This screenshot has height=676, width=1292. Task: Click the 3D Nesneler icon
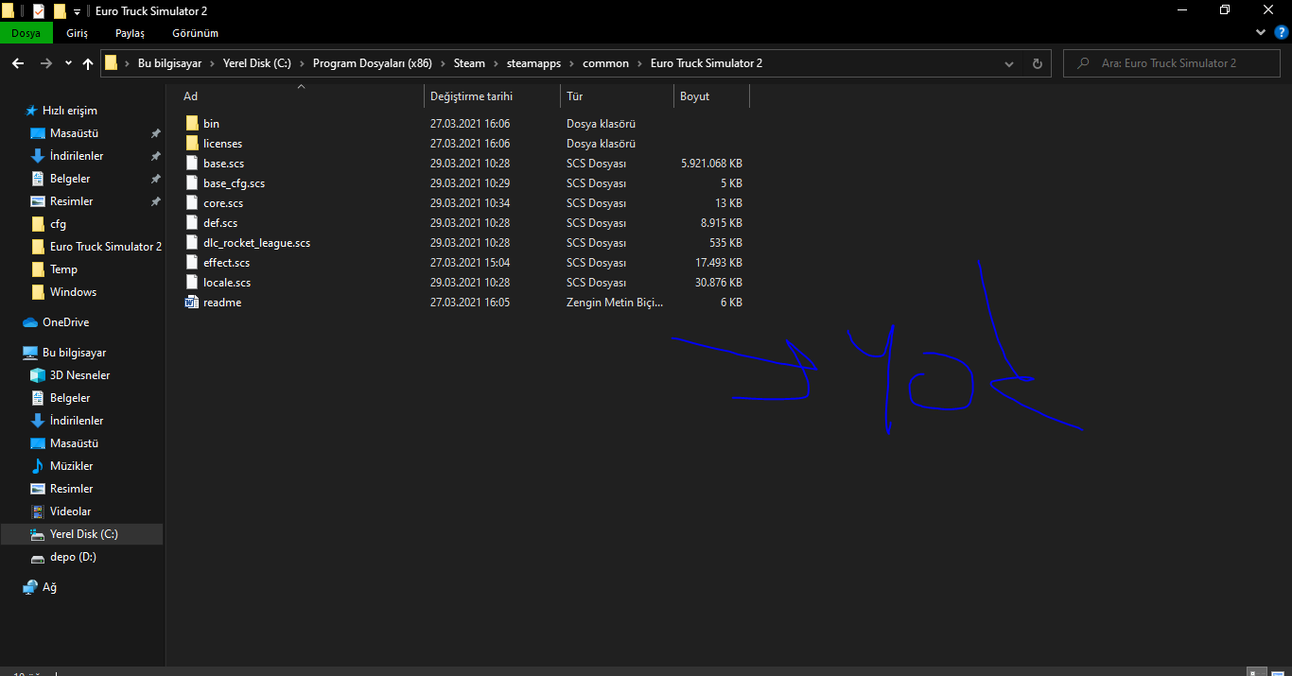coord(38,375)
